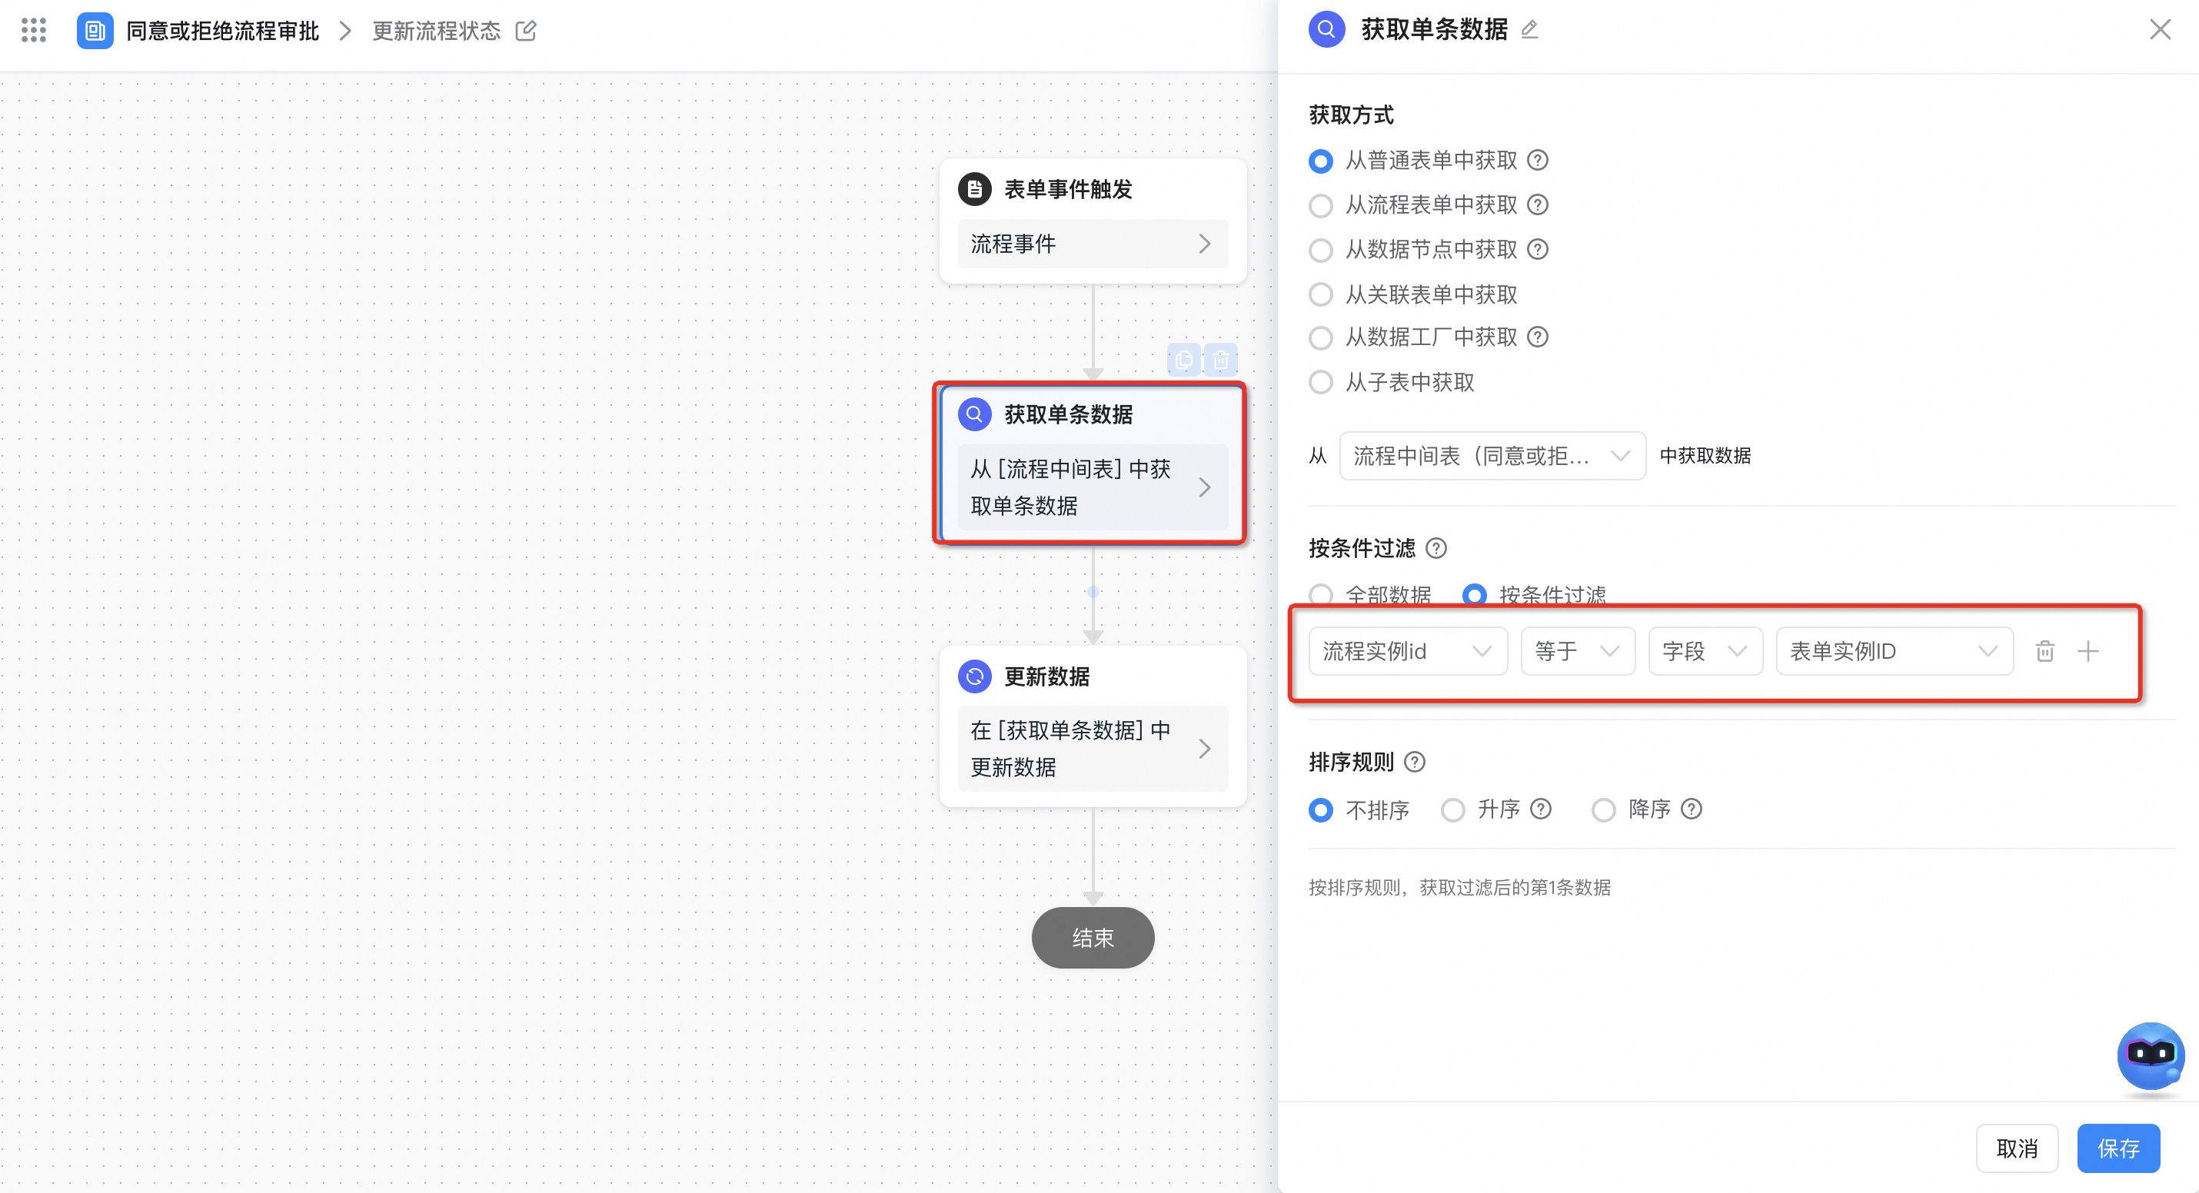Show help for 从数据节点中获取
Viewport: 2199px width, 1193px height.
click(1538, 249)
